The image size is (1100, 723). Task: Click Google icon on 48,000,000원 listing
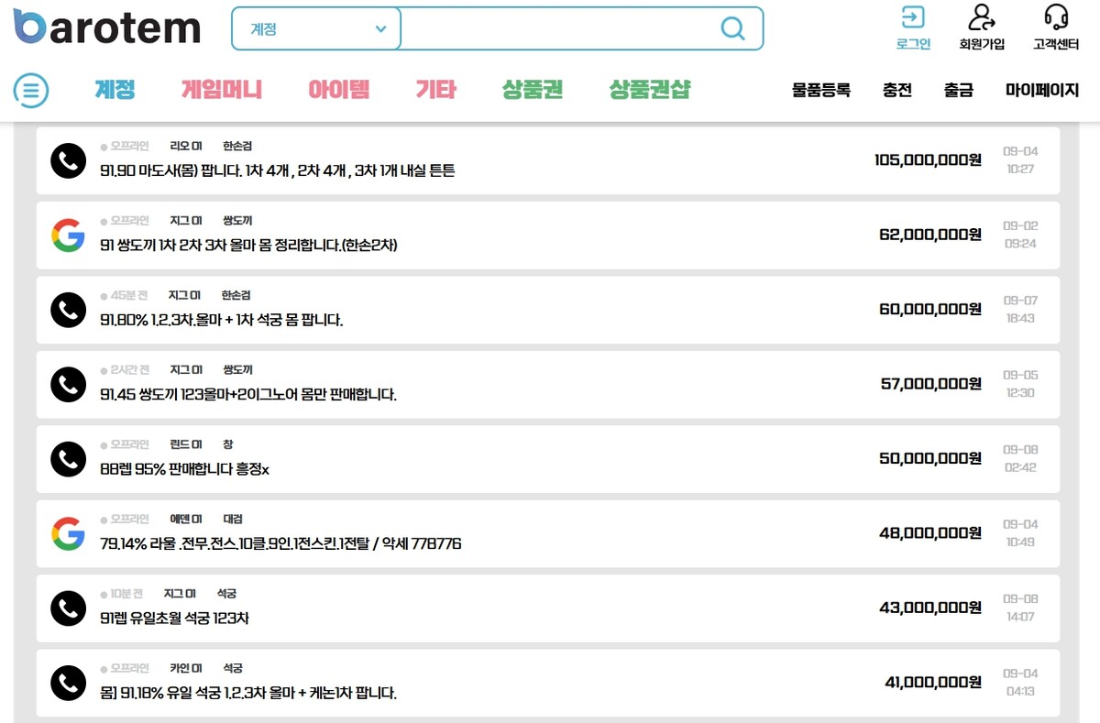coord(68,533)
